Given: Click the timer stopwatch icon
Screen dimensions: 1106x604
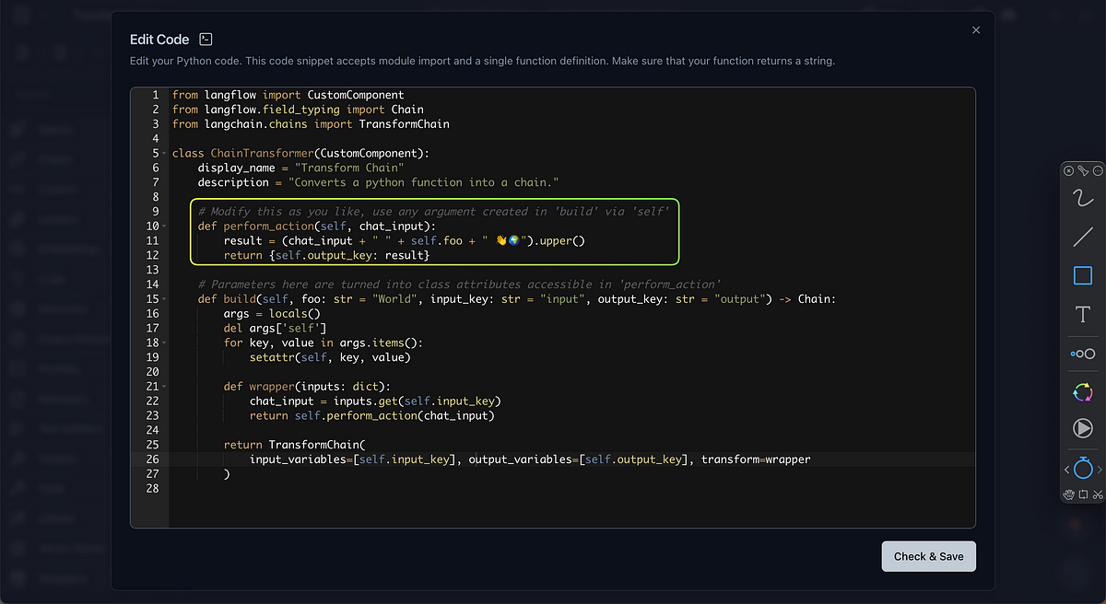Looking at the screenshot, I should 1083,469.
